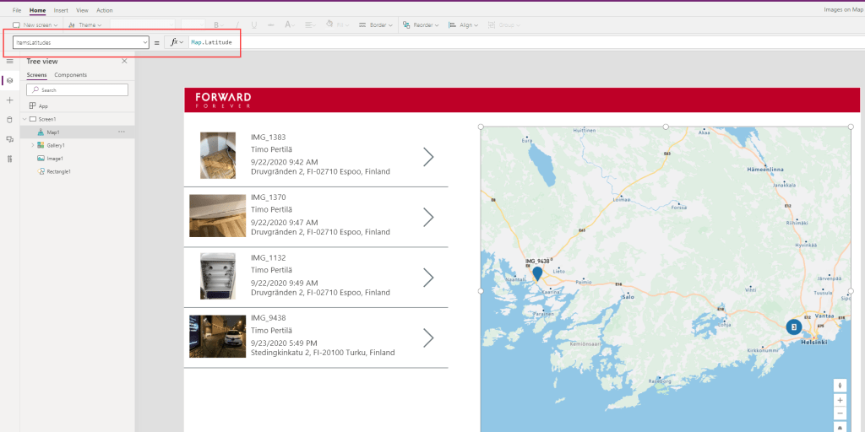Click the Tree view layers icon
Image resolution: width=865 pixels, height=432 pixels.
click(x=9, y=80)
